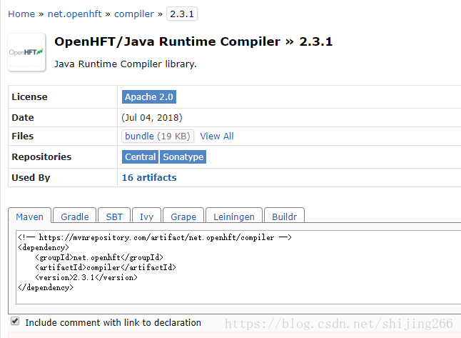
Task: Open the Central repository tag
Action: 140,156
